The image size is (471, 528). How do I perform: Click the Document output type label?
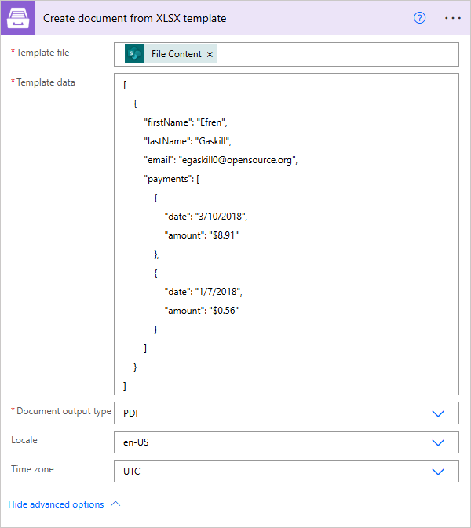(64, 411)
